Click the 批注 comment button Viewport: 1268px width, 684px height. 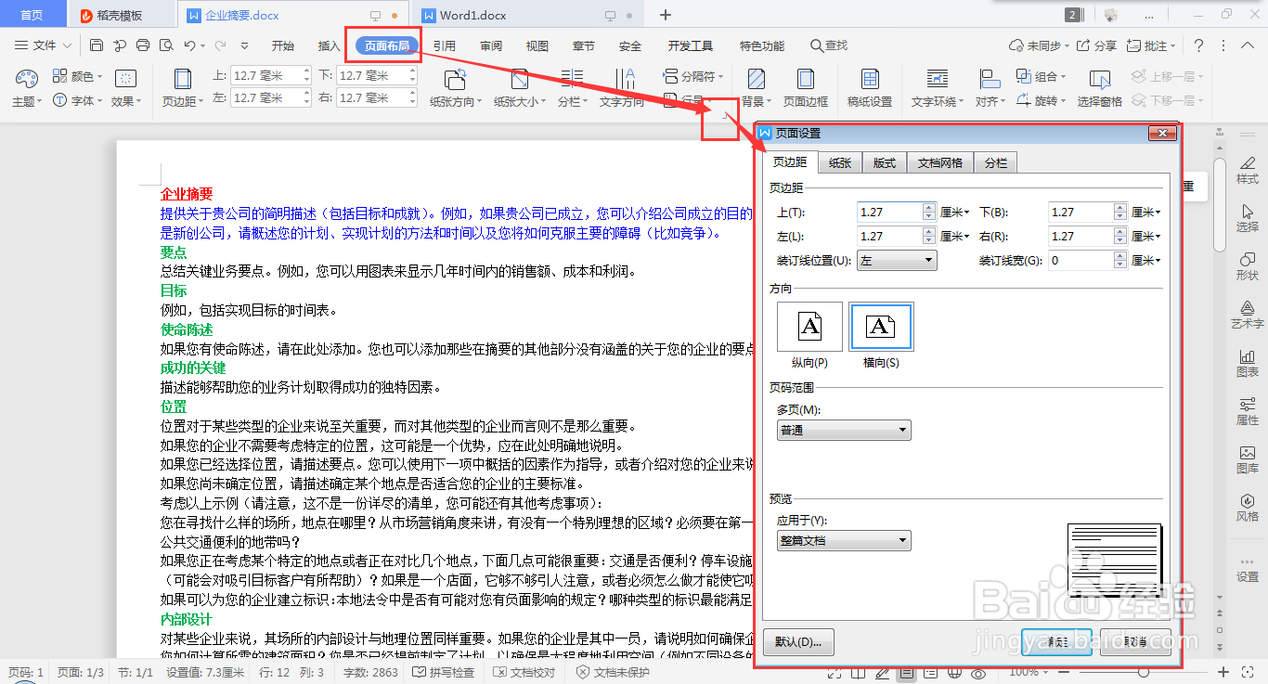(x=1151, y=45)
